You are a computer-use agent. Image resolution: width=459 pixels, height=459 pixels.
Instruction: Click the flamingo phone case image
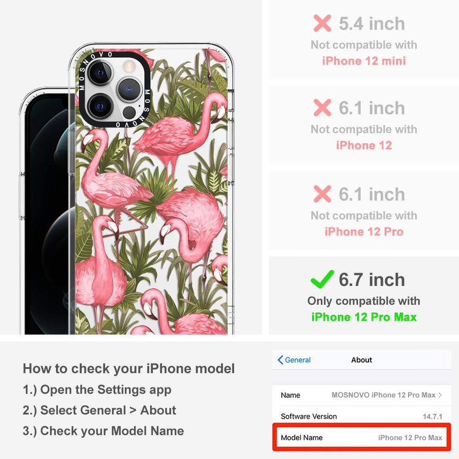pyautogui.click(x=151, y=189)
